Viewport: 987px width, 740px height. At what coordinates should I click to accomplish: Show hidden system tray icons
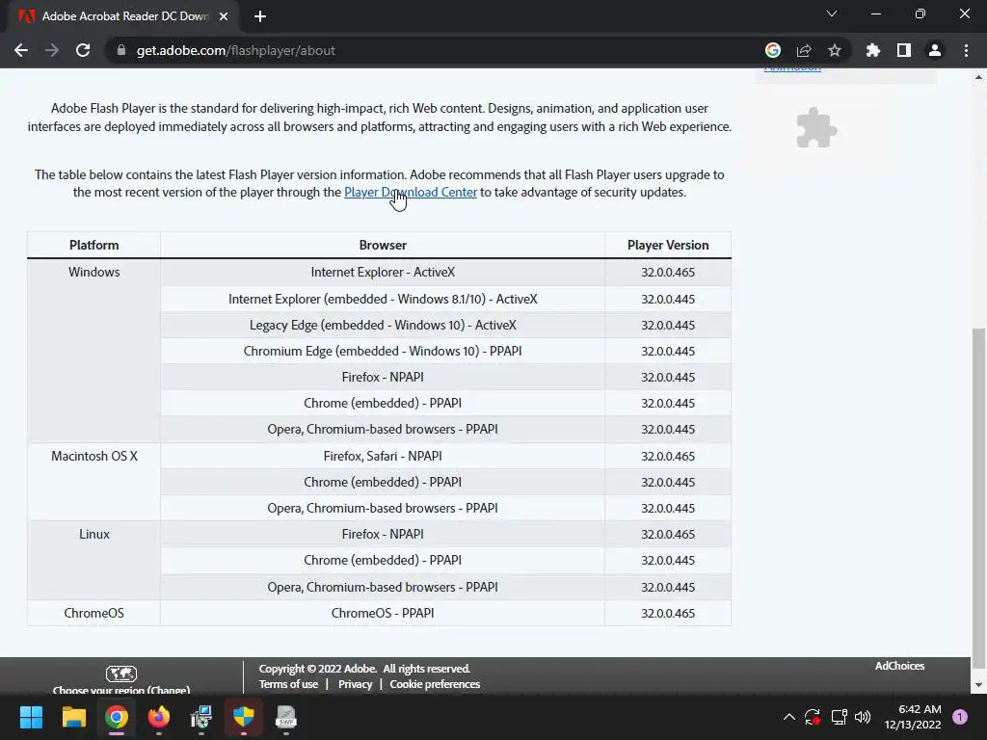788,717
